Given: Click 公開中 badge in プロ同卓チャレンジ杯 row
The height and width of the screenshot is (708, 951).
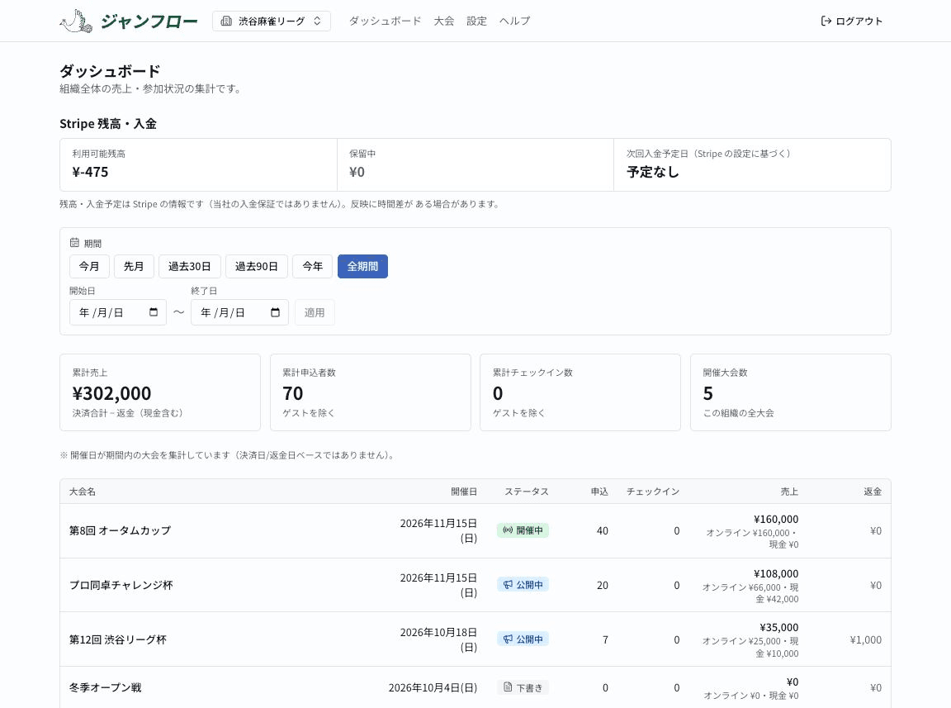Looking at the screenshot, I should [x=523, y=585].
